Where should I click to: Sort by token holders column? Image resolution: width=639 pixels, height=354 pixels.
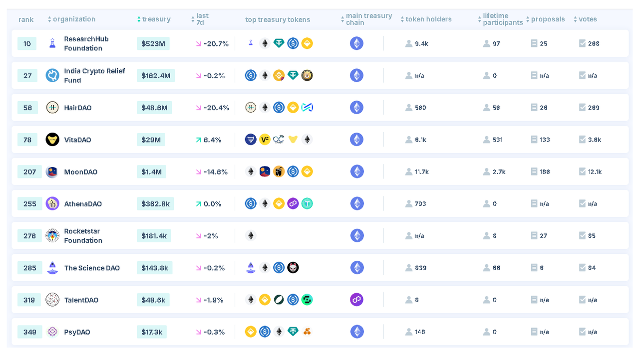pyautogui.click(x=426, y=19)
